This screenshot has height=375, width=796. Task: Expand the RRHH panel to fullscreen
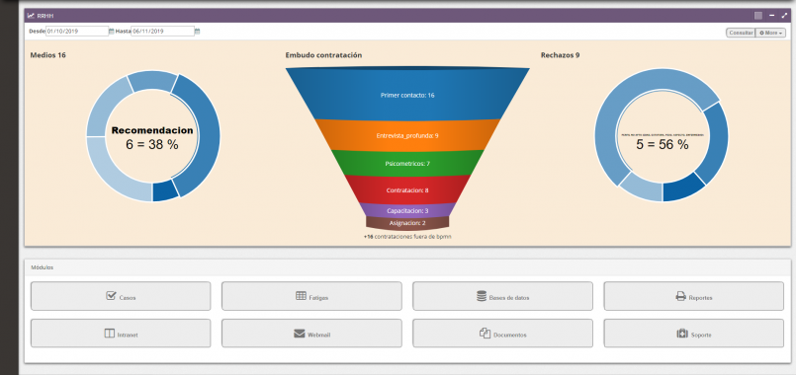click(784, 16)
